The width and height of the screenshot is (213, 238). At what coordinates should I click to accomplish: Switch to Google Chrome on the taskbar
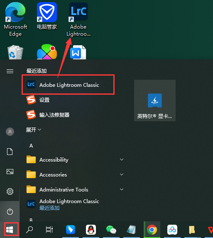[x=152, y=230]
